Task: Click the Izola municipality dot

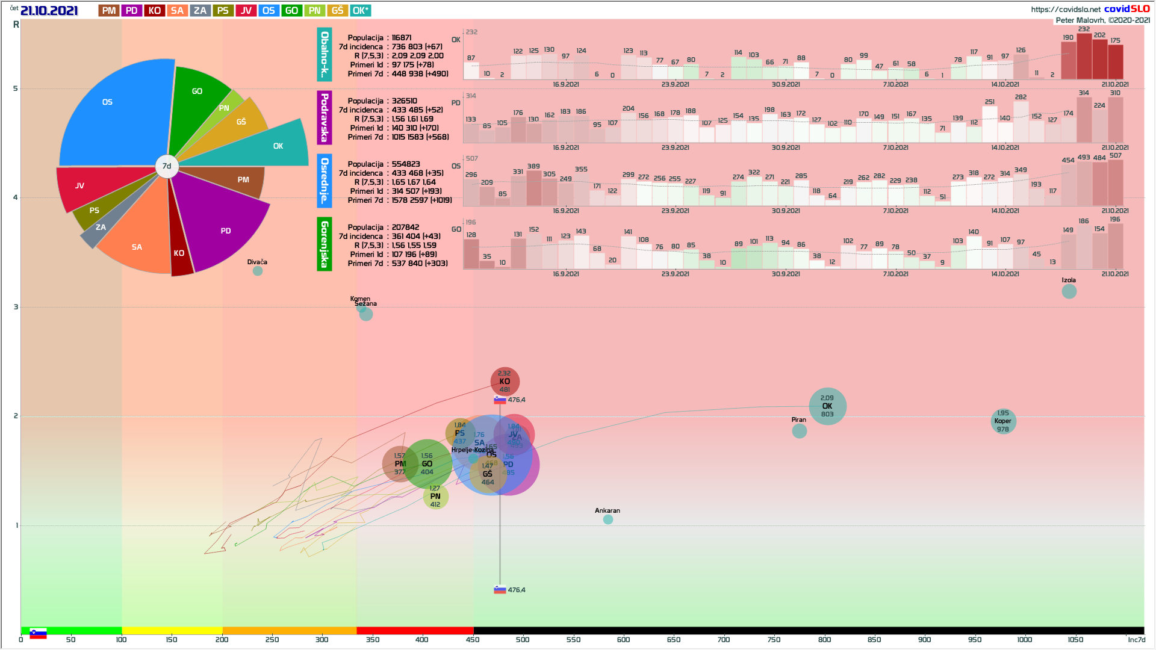Action: (1069, 291)
